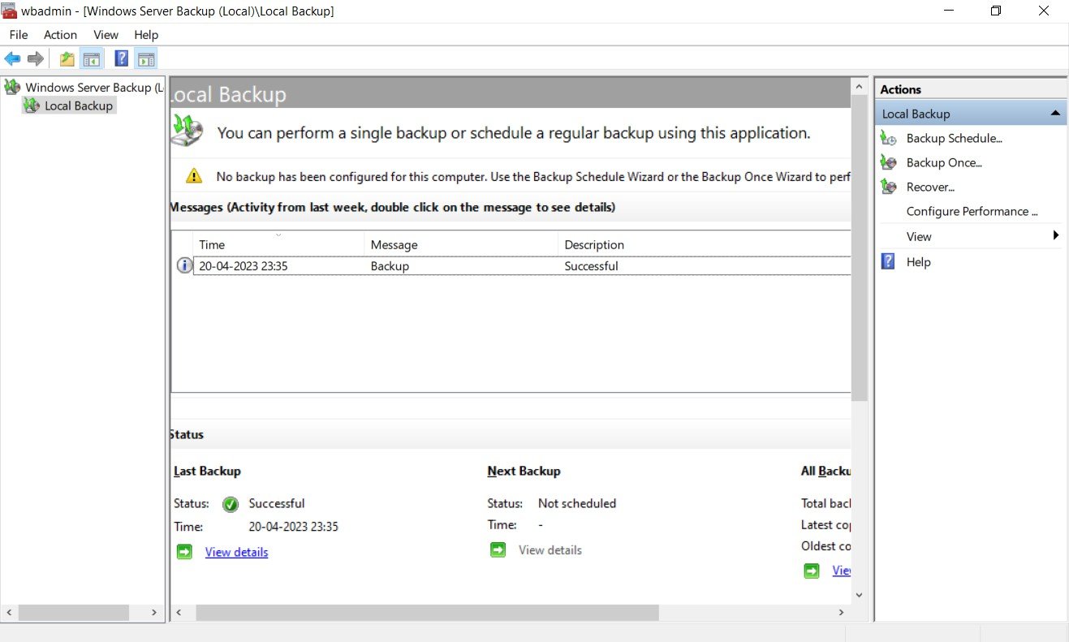Click the Recover action icon
The width and height of the screenshot is (1069, 642).
(889, 187)
